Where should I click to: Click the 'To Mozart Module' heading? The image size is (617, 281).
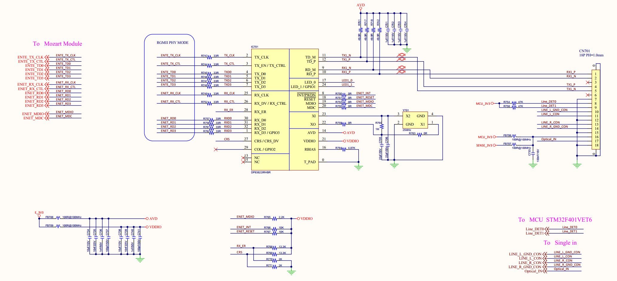(57, 44)
